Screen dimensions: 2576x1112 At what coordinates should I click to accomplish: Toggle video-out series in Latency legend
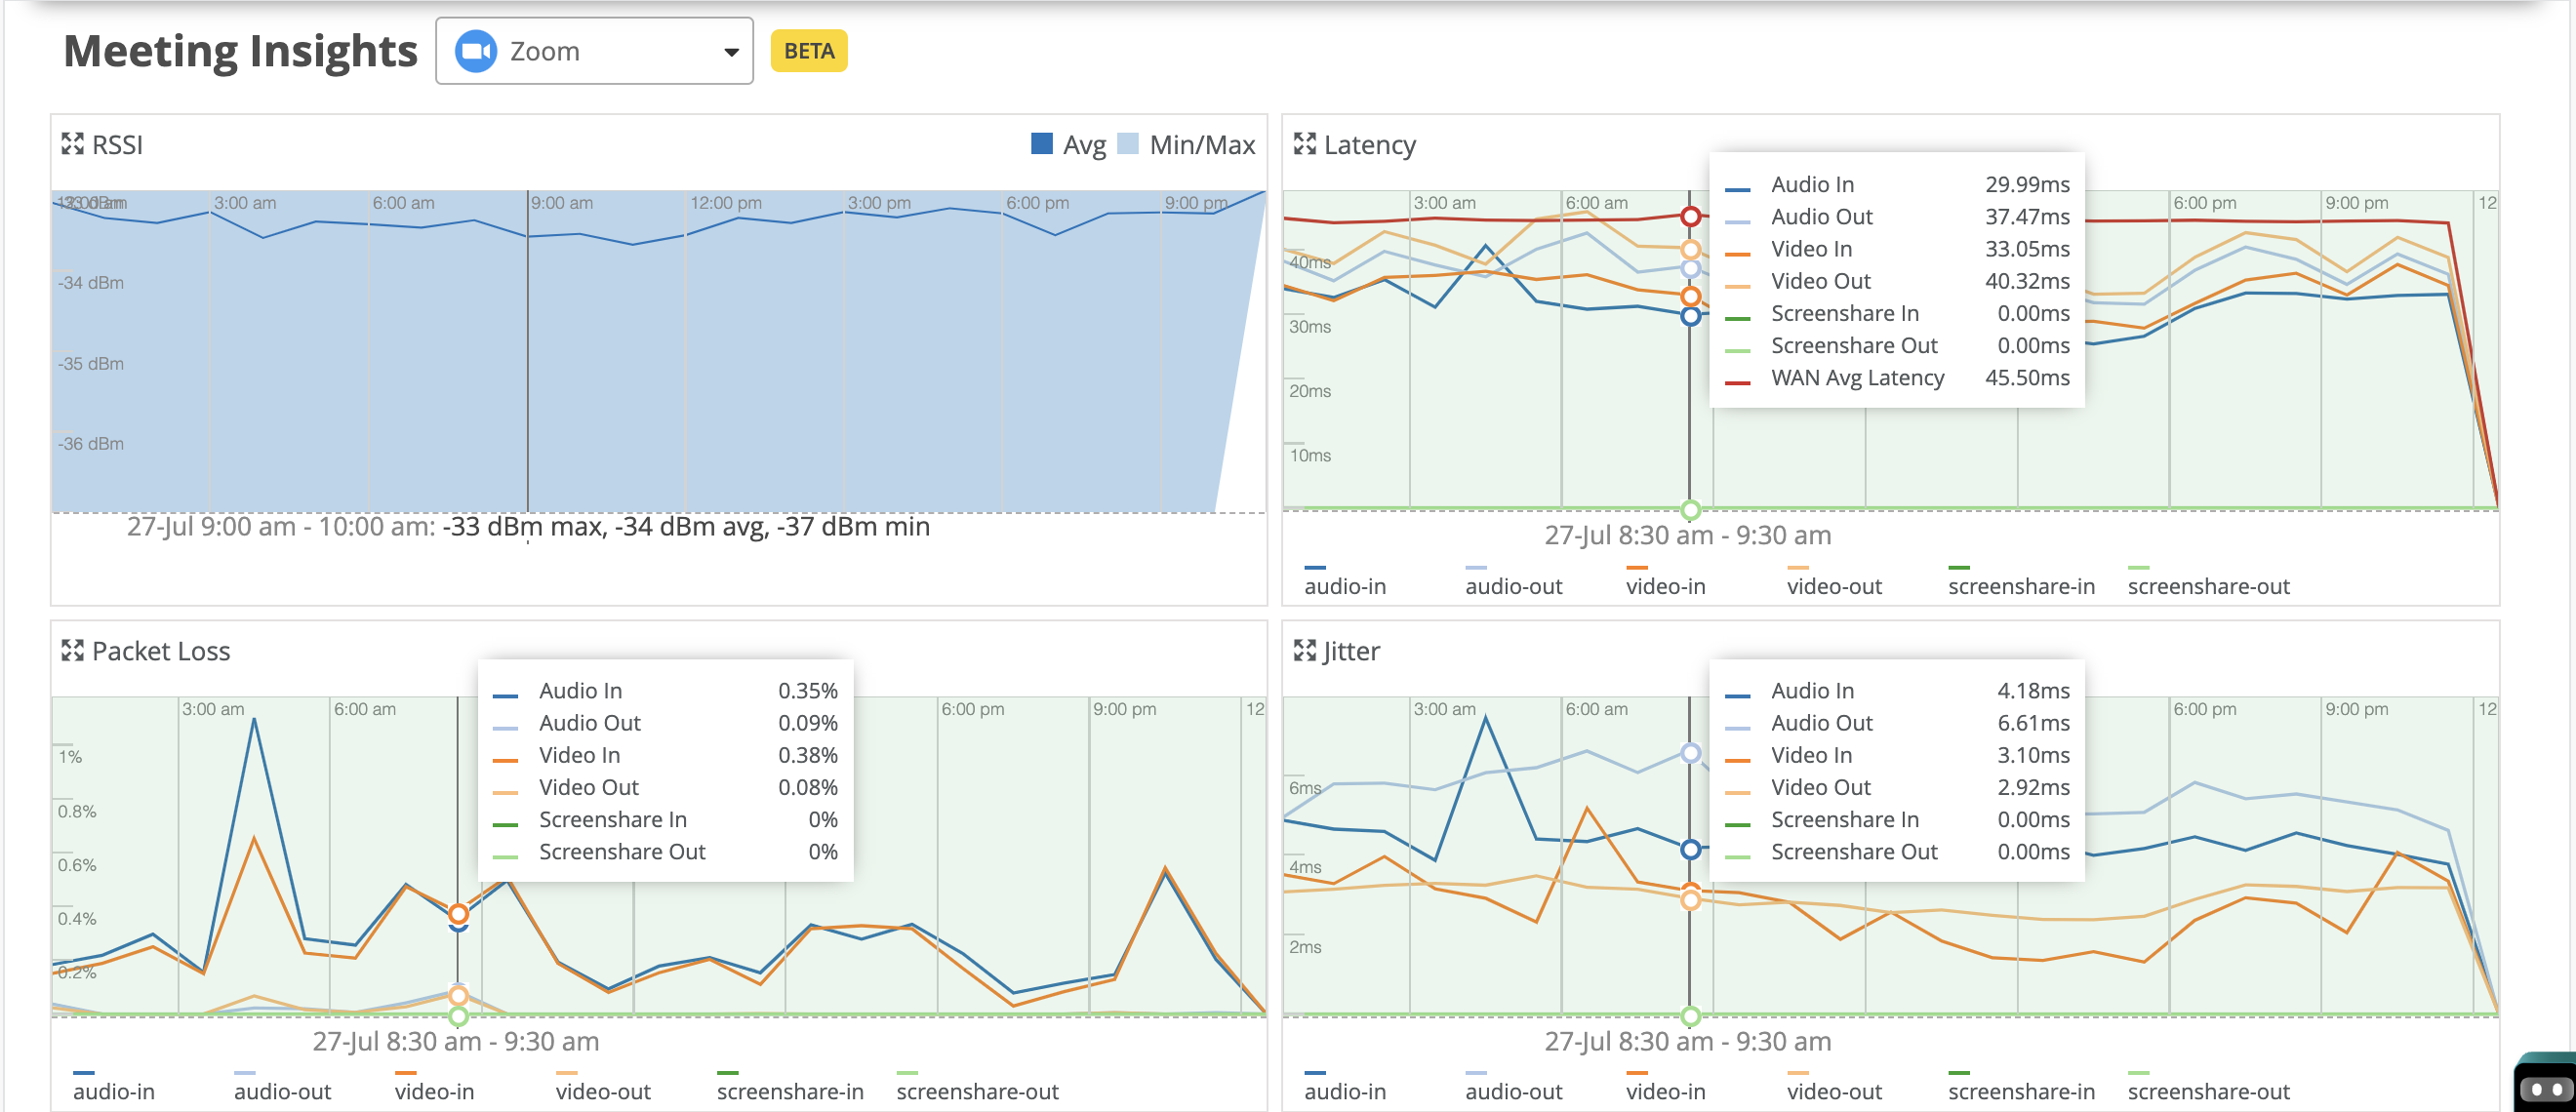1833,586
